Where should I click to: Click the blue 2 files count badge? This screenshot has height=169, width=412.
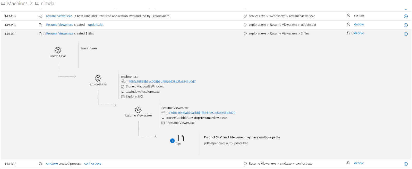pyautogui.click(x=172, y=141)
